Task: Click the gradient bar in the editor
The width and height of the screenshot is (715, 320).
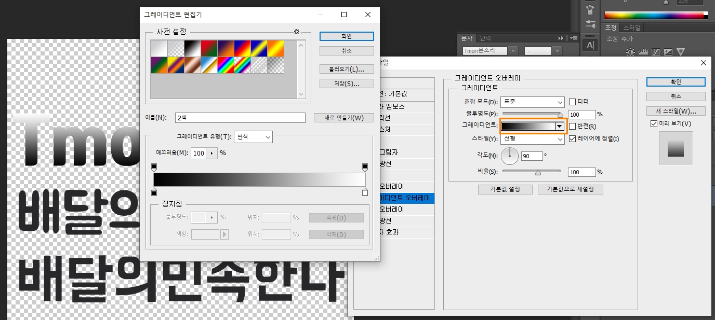Action: (x=259, y=179)
